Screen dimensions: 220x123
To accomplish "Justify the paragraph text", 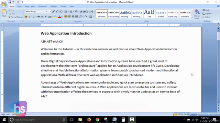I will [x=76, y=17].
